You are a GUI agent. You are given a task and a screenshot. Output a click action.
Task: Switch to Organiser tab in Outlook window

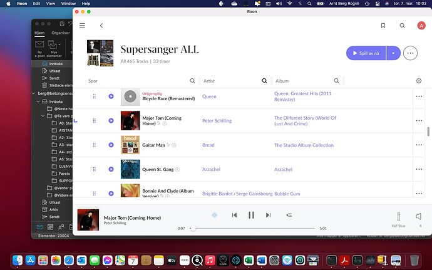(x=61, y=33)
